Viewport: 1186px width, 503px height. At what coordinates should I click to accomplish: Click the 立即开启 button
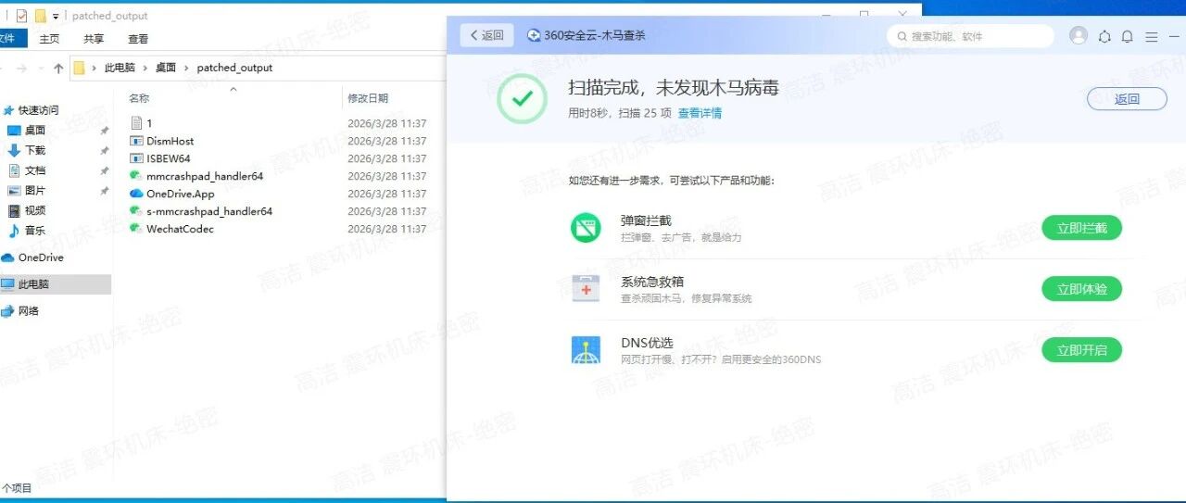coord(1081,350)
